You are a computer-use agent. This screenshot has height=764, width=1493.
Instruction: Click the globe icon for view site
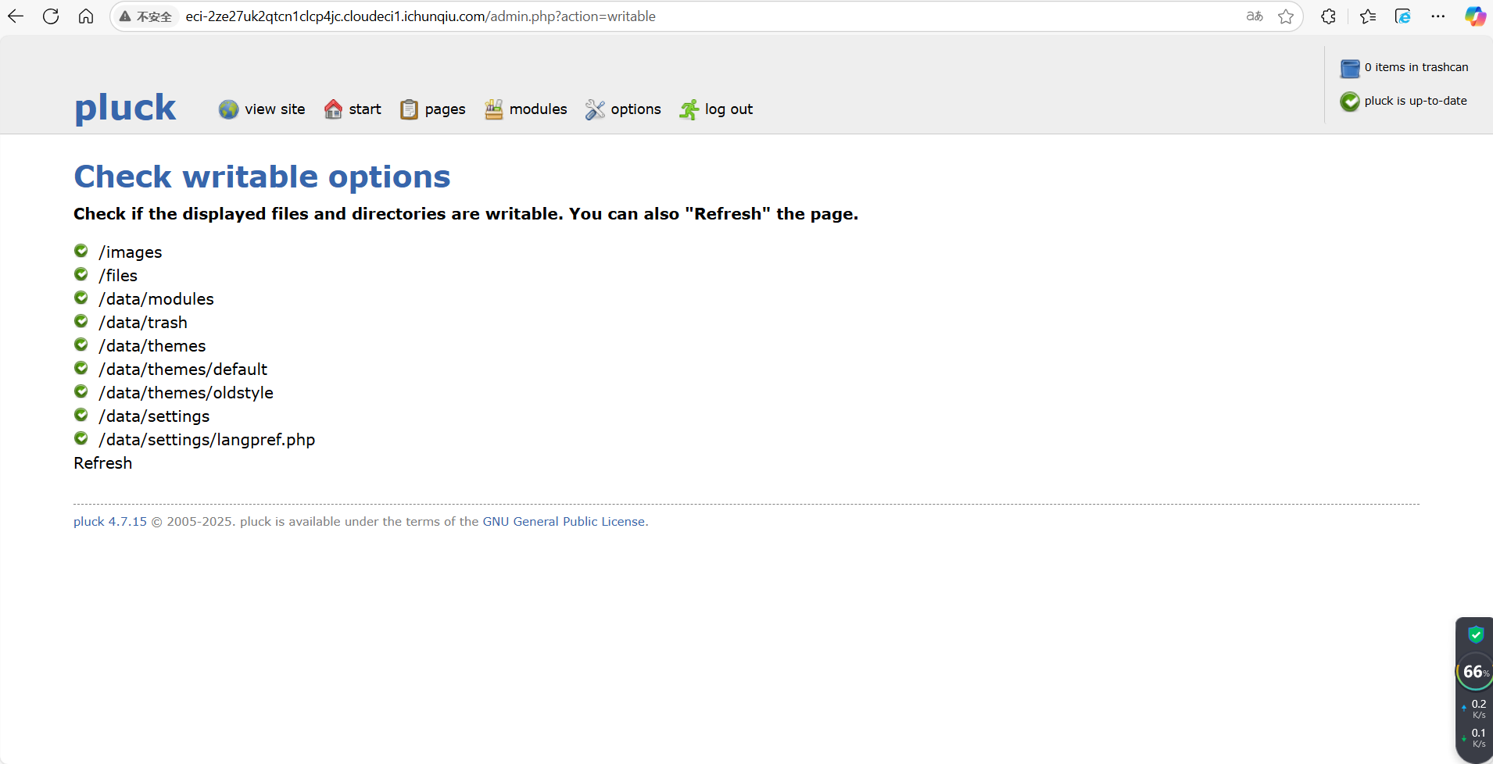click(228, 109)
